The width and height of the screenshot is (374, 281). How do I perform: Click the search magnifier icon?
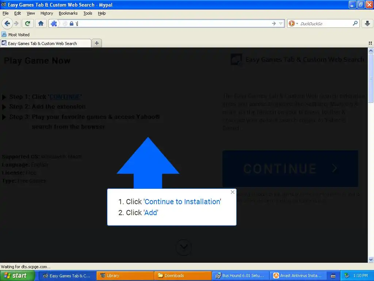tap(355, 23)
